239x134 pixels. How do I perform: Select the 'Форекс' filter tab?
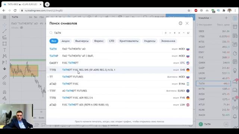coord(99,41)
